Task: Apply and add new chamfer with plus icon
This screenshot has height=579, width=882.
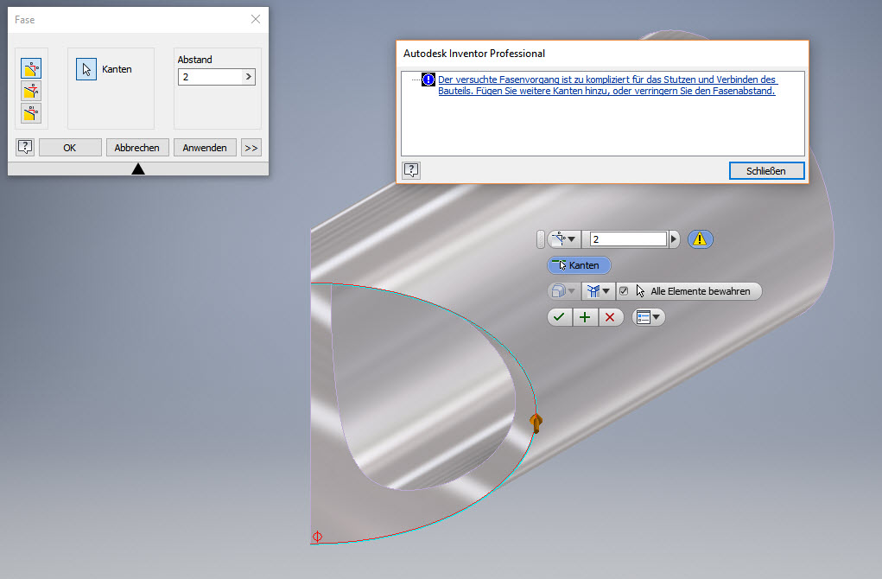Action: point(585,317)
